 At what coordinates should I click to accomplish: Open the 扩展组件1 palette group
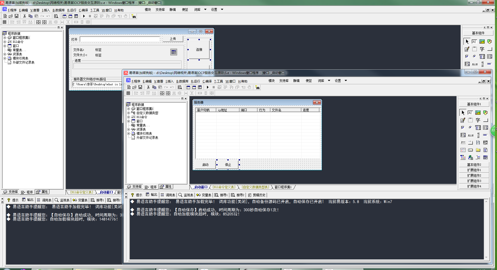click(474, 170)
